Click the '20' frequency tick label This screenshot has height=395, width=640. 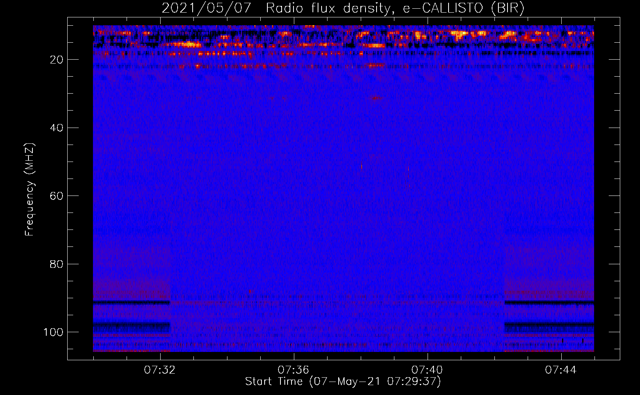coord(57,60)
